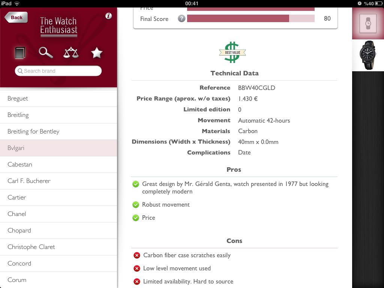Tap The Watch Enthusiast title logo
Viewport: 384px width, 288px height.
pos(59,27)
